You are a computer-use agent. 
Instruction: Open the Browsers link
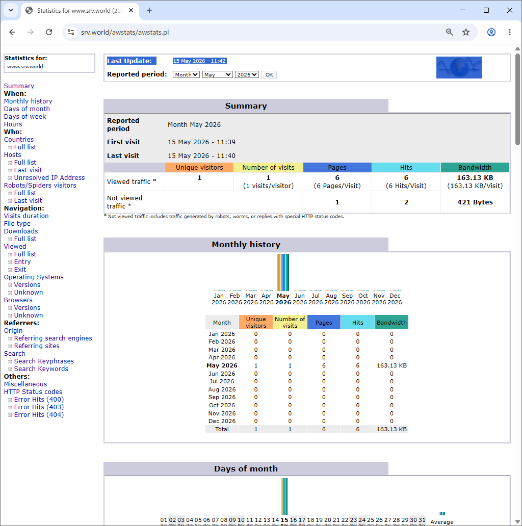[x=18, y=300]
